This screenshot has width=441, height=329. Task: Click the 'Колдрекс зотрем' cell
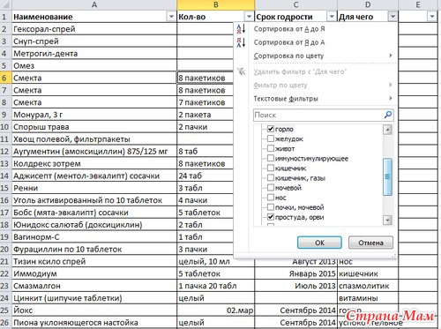[x=94, y=163]
